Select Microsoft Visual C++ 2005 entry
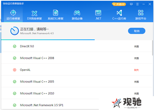 pos(76,81)
